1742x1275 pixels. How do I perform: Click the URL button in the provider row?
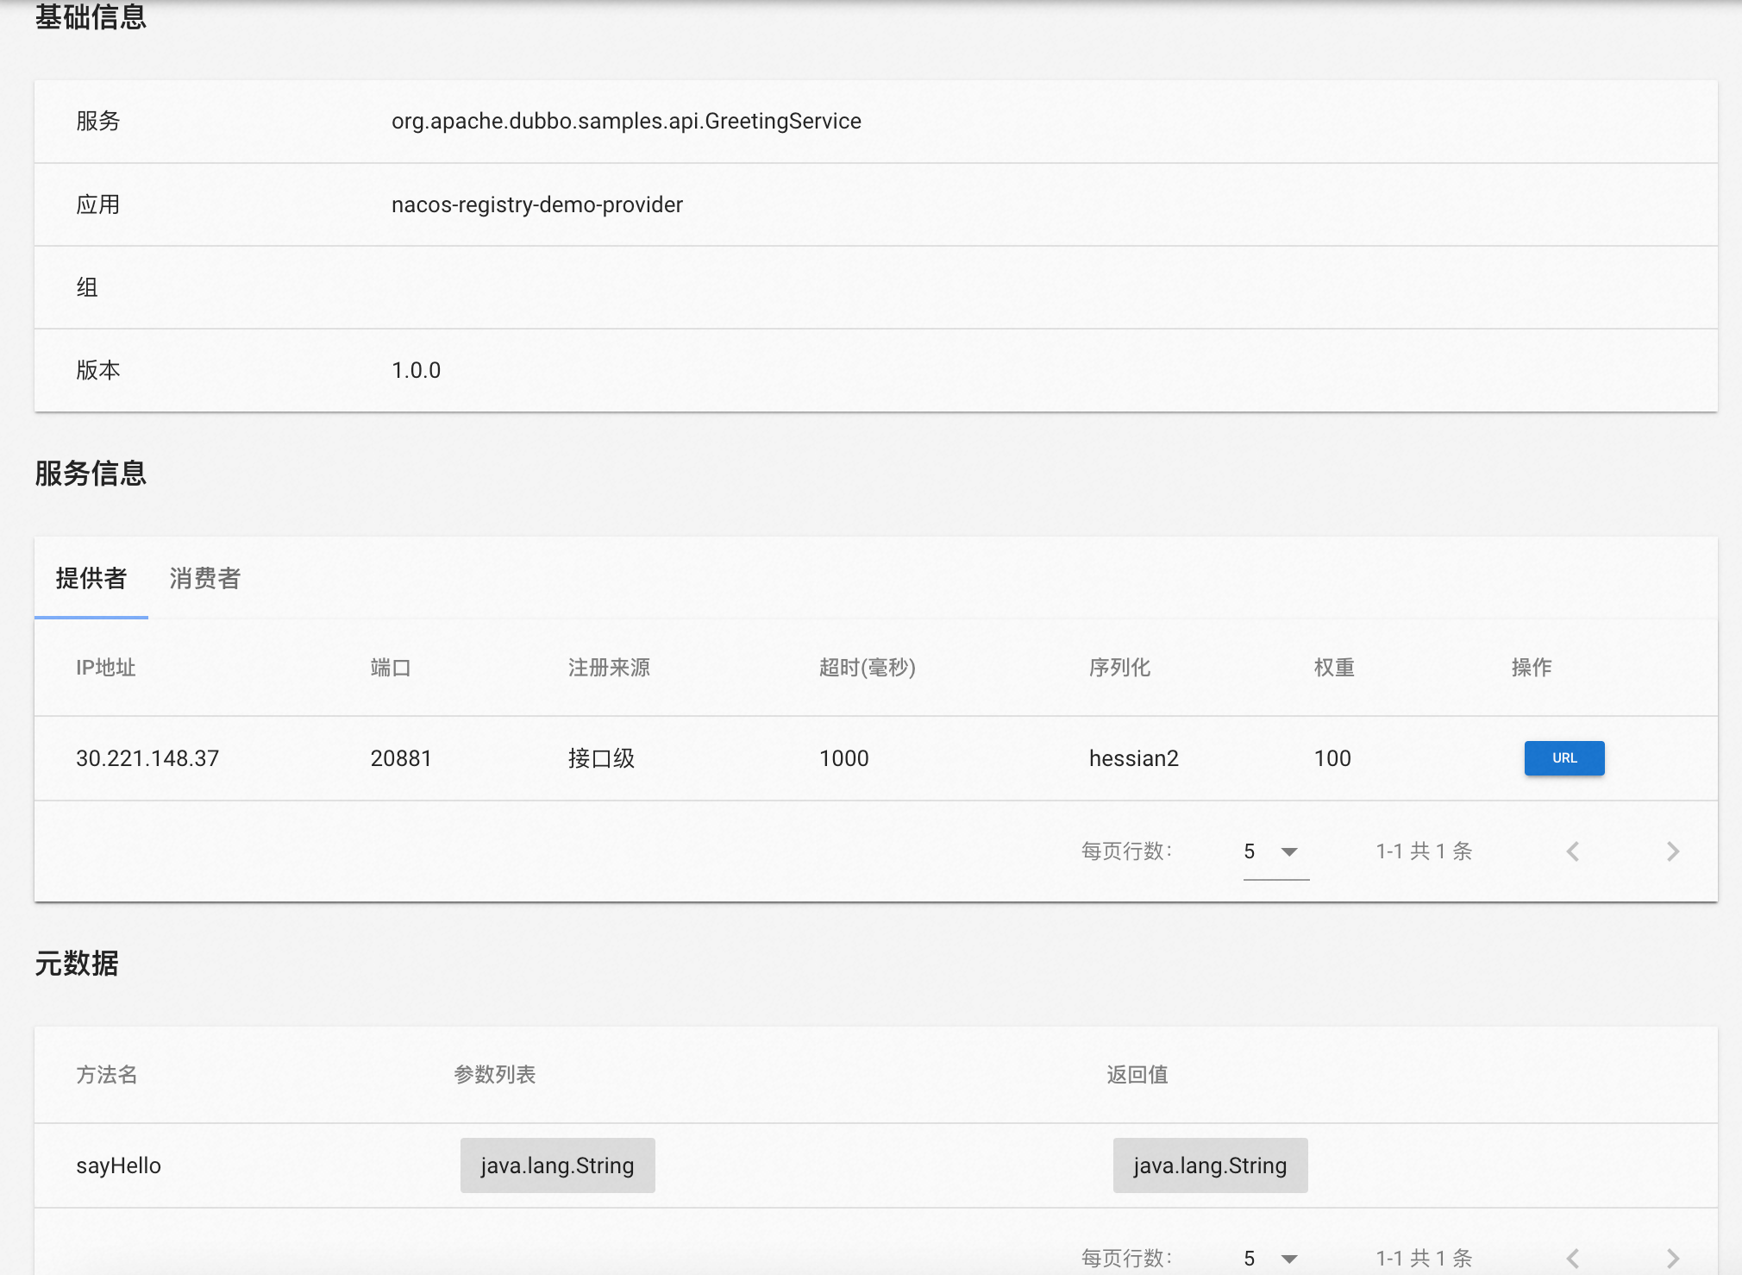click(1563, 757)
